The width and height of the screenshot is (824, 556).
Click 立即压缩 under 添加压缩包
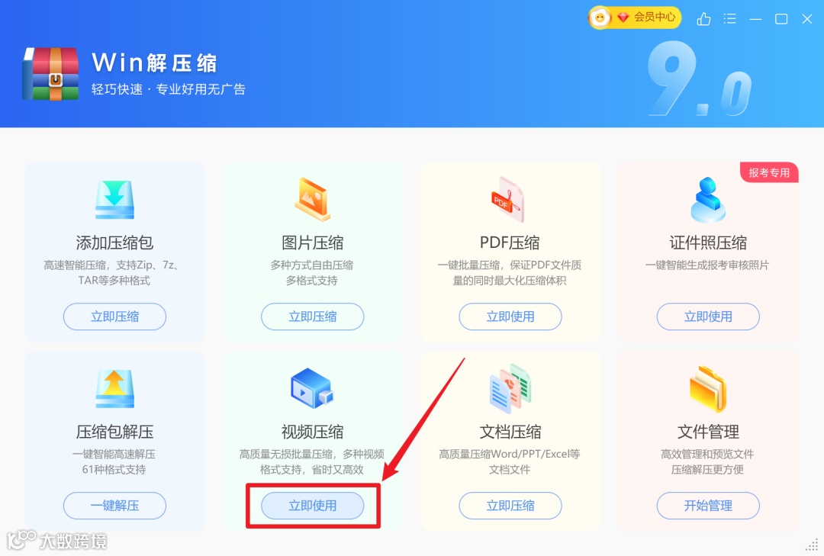pos(114,317)
